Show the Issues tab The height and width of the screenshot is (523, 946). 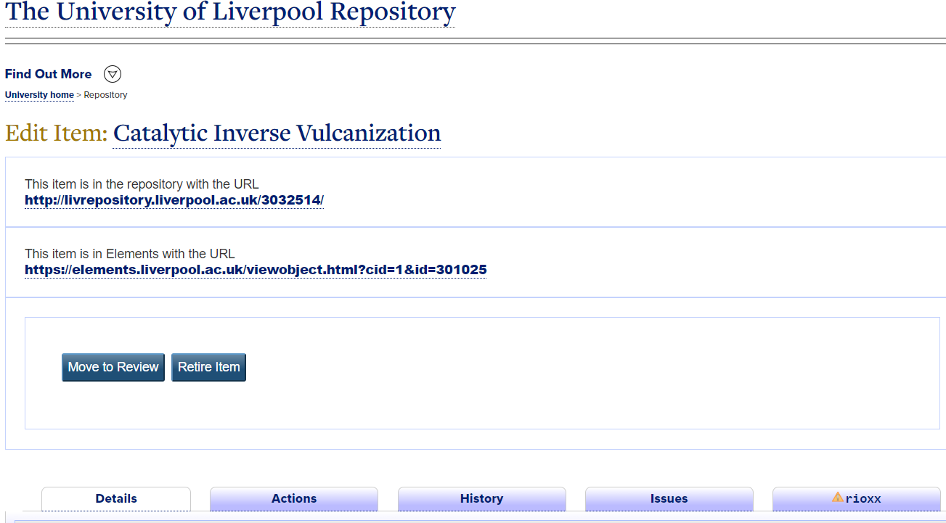point(669,499)
